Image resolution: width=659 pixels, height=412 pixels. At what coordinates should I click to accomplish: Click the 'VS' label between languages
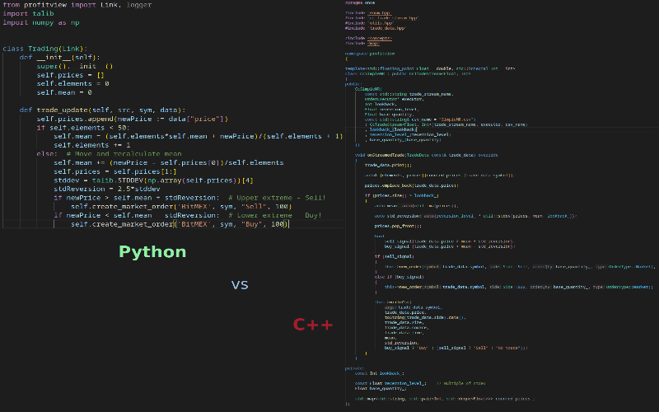tap(240, 285)
